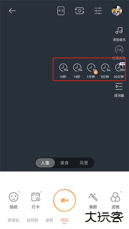The height and width of the screenshot is (229, 129).
Task: Open the 拍摄速度 speed control
Action: [x=119, y=50]
